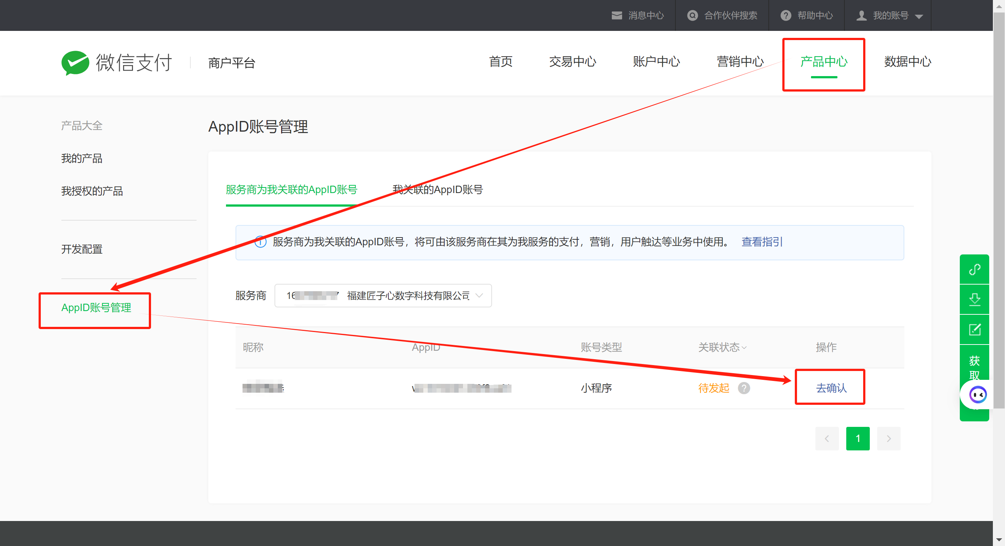Click the download icon in green sidebar
Image resolution: width=1005 pixels, height=546 pixels.
(x=974, y=299)
